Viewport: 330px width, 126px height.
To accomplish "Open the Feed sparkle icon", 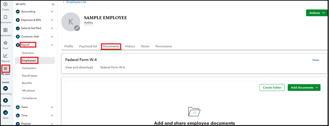I will pos(6,43).
